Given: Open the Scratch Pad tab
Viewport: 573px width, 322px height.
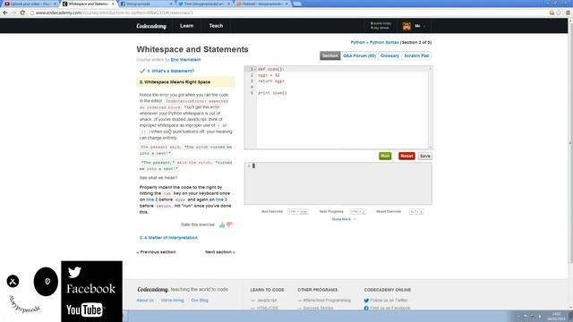Looking at the screenshot, I should 416,55.
